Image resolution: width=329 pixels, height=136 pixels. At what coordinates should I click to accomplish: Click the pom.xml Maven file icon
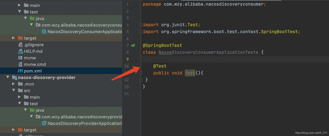click(x=20, y=71)
